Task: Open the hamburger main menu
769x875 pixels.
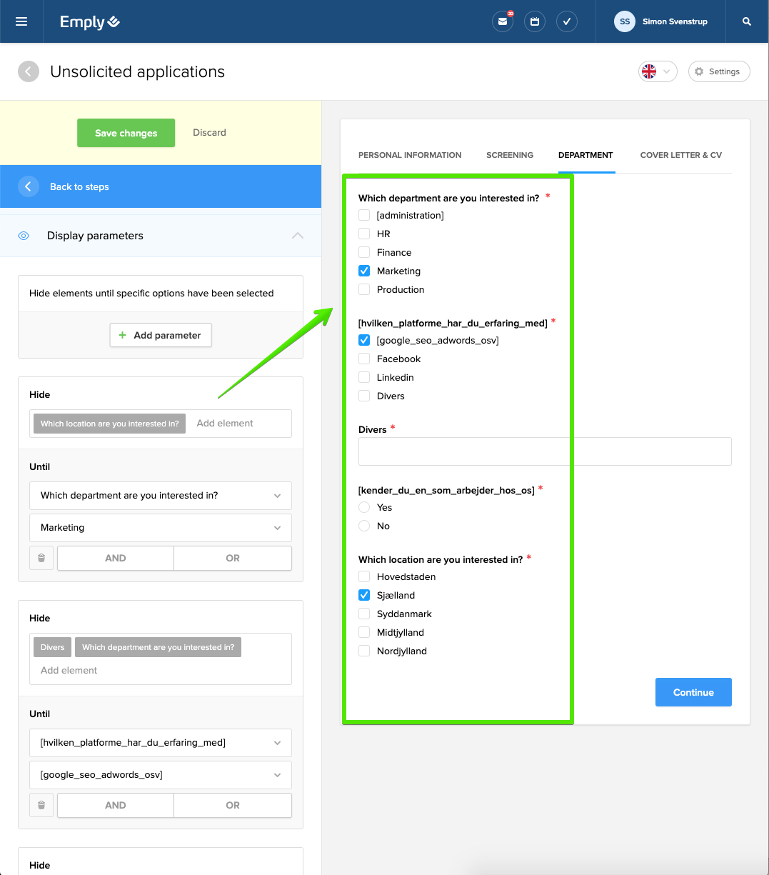Action: (21, 21)
